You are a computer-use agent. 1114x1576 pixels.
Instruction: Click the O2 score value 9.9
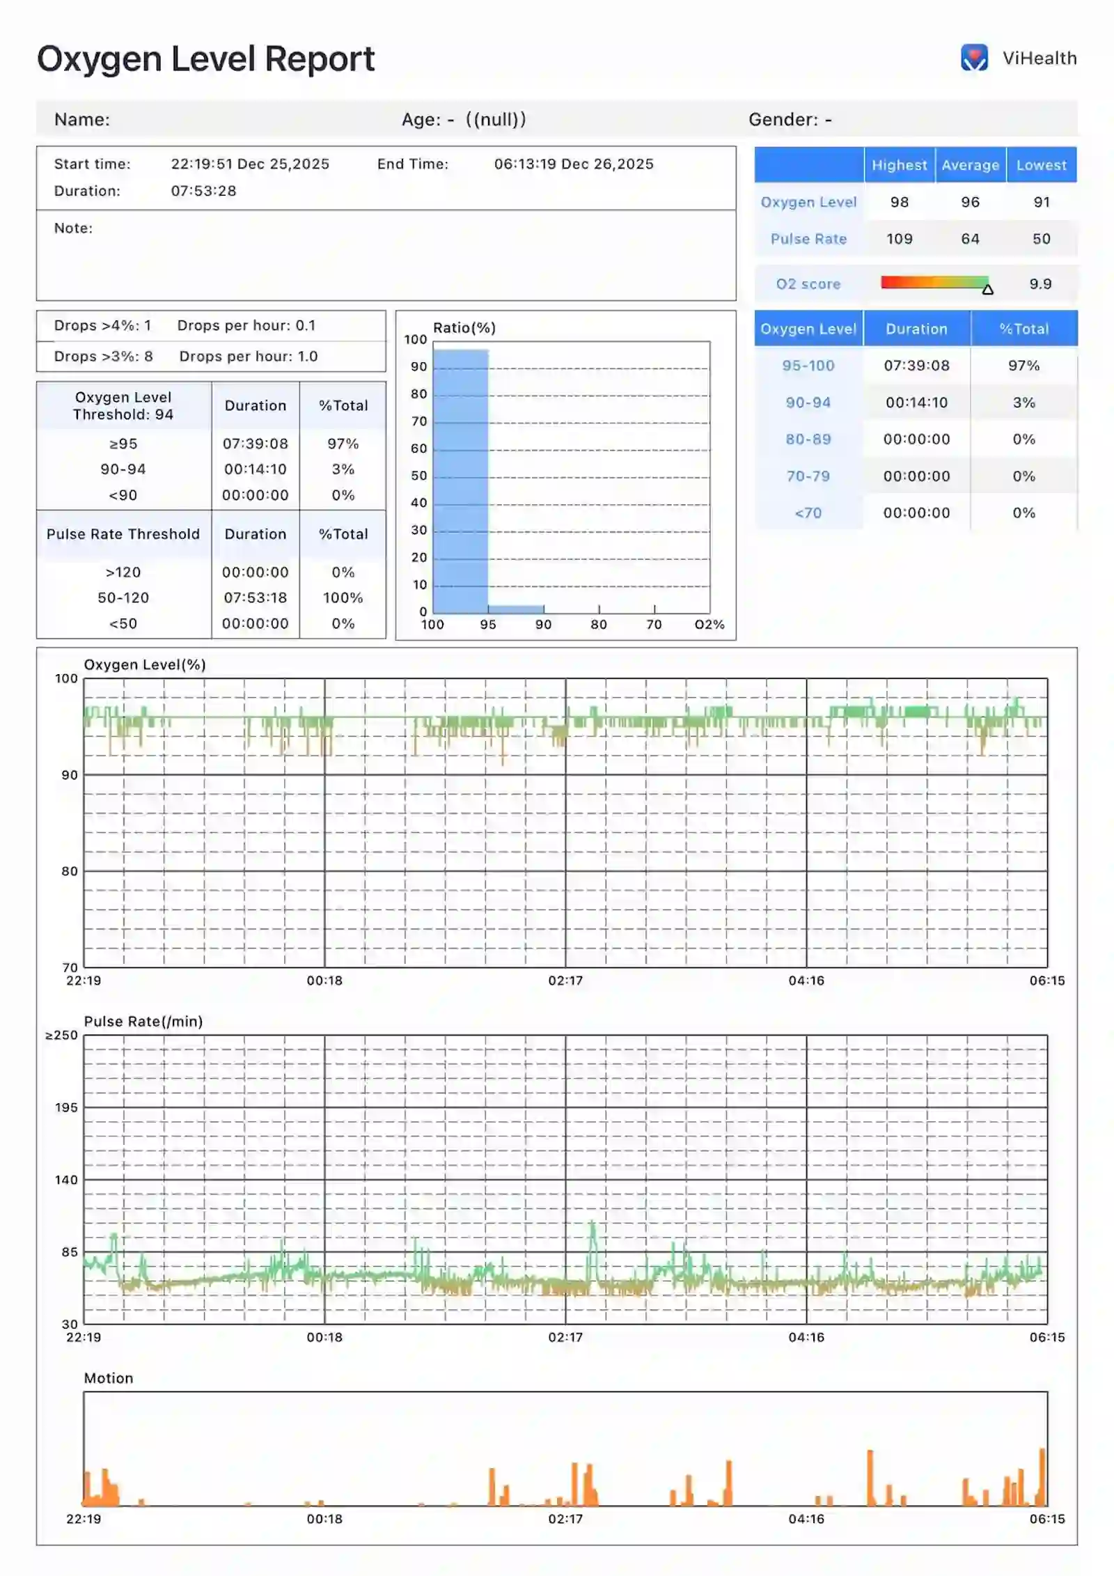1040,283
